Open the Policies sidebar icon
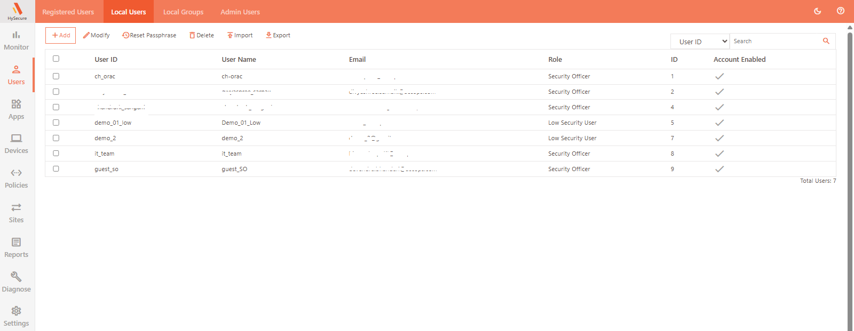The height and width of the screenshot is (331, 854). [17, 173]
